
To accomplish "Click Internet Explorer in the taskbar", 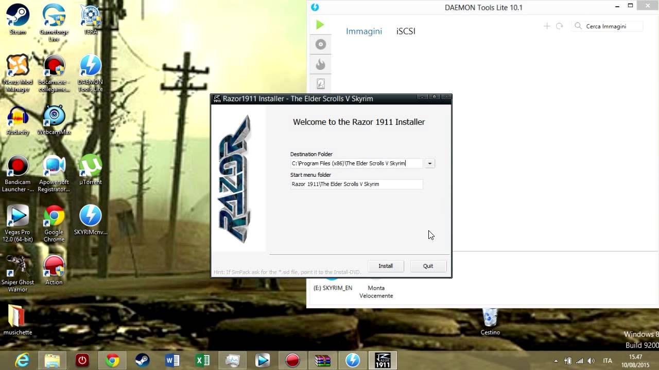I will pos(22,360).
